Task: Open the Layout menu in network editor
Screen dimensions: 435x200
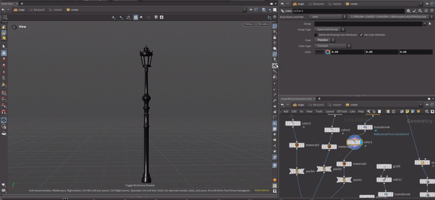Action: (330, 111)
